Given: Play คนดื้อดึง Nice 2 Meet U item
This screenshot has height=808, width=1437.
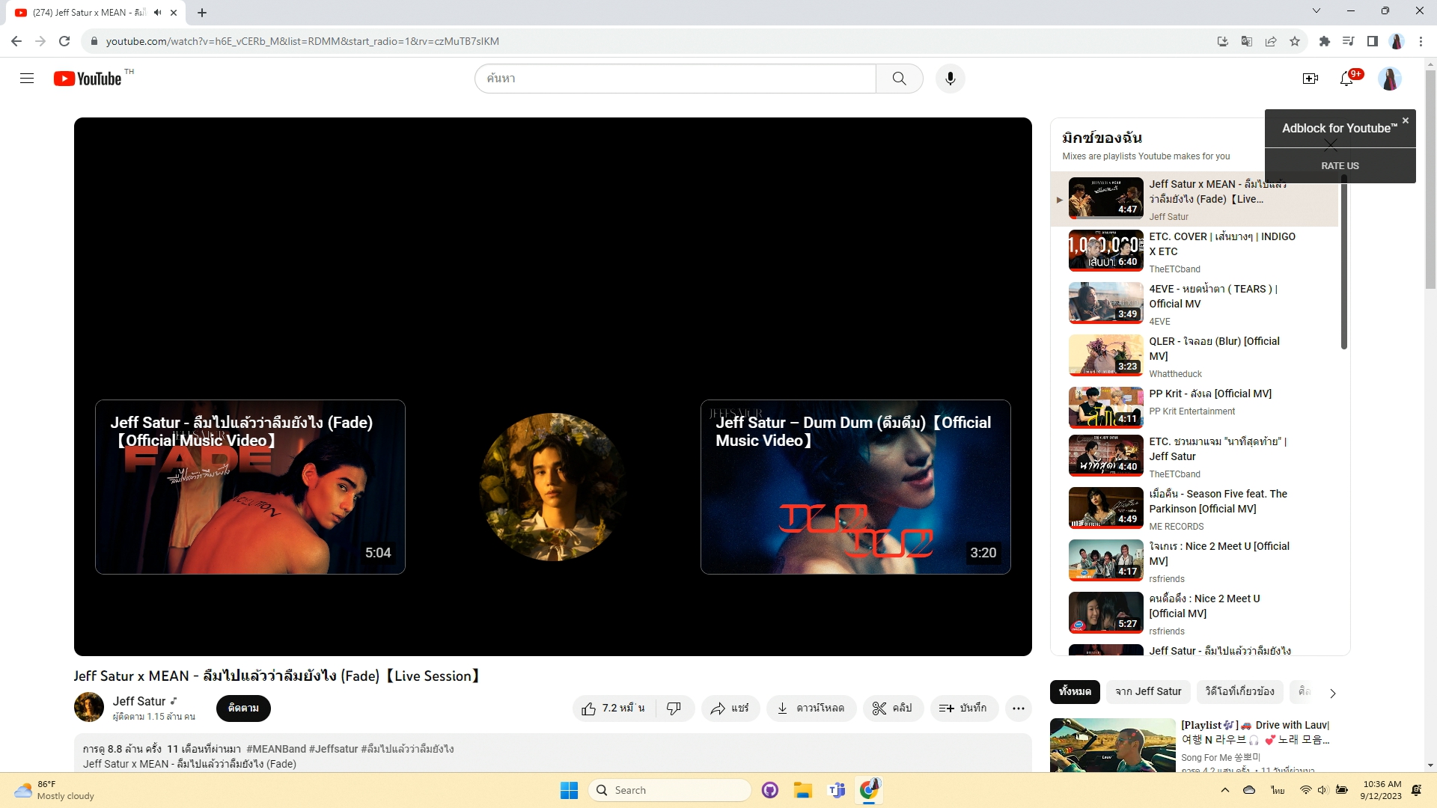Looking at the screenshot, I should coord(1194,613).
